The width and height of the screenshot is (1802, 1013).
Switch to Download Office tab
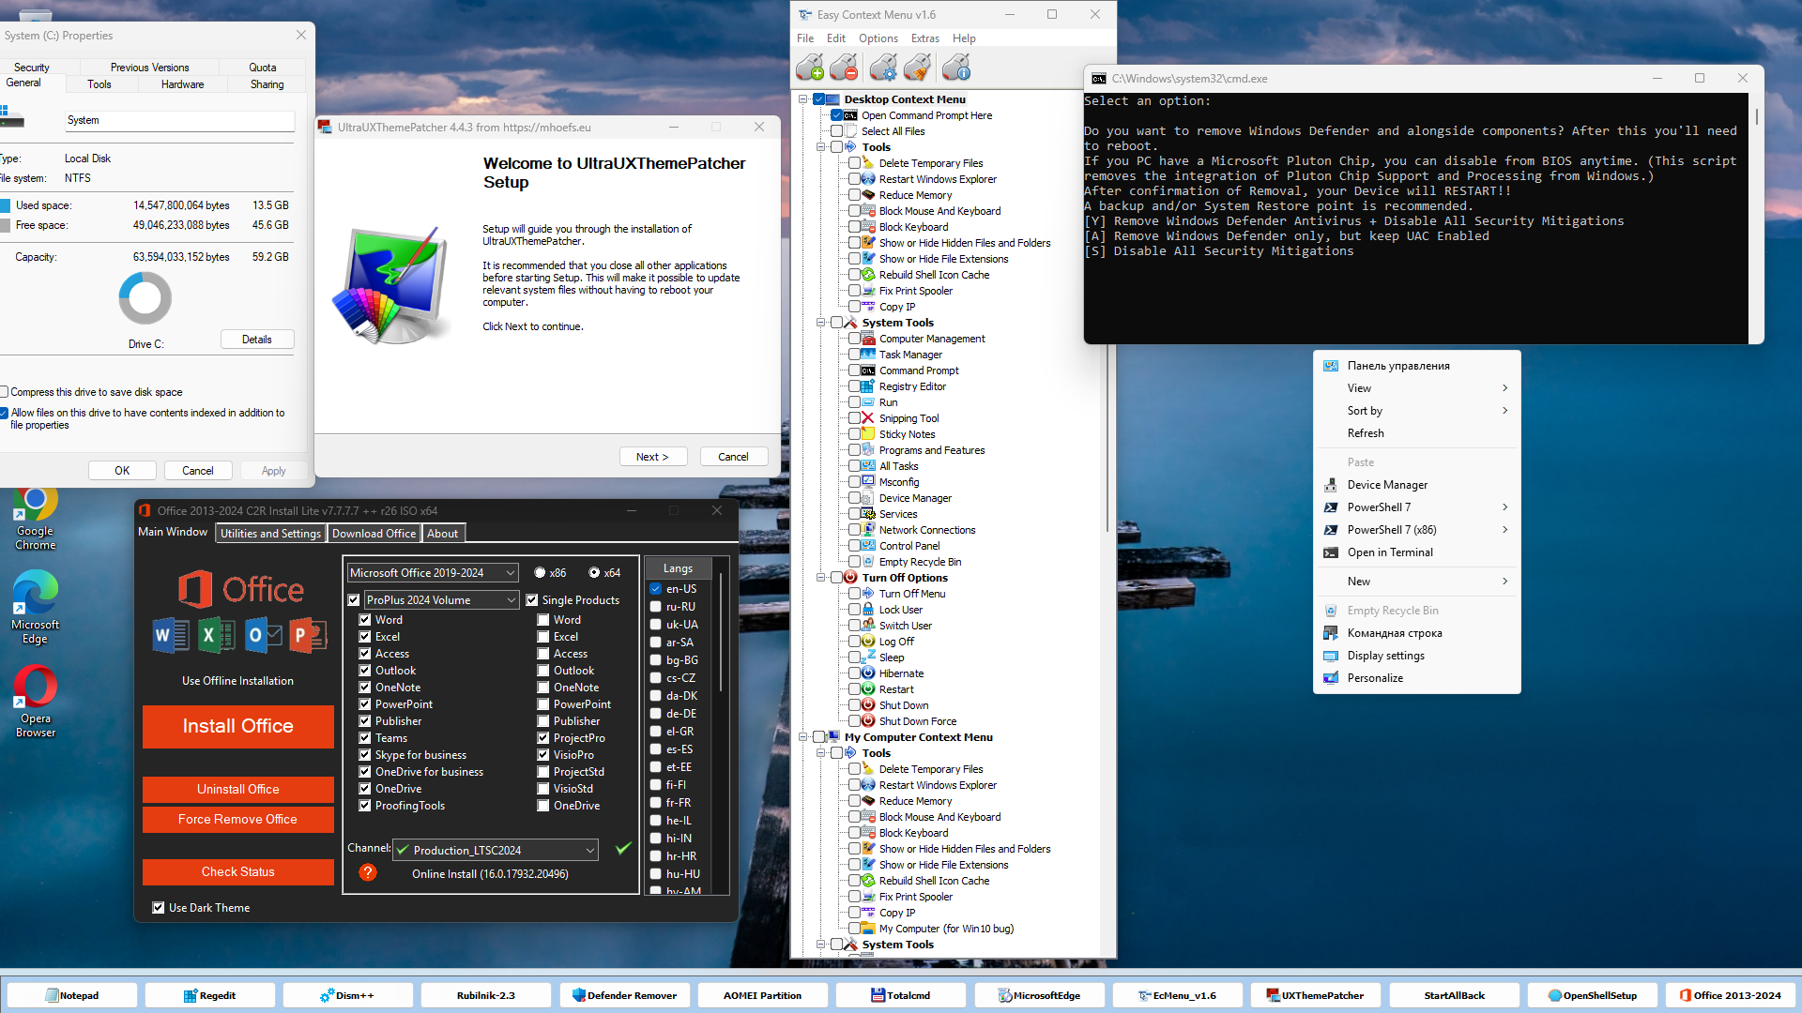374,534
